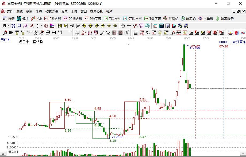Click the yellow up-down arrow diamond
246x157 pixels.
click(115, 26)
